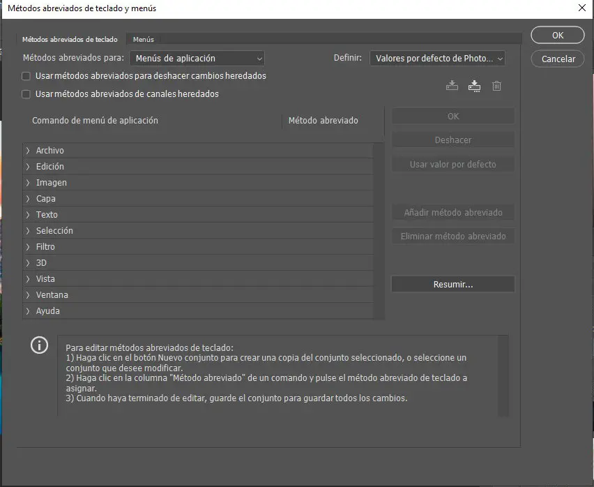This screenshot has width=594, height=487.
Task: Select the Selección row text
Action: click(x=54, y=231)
